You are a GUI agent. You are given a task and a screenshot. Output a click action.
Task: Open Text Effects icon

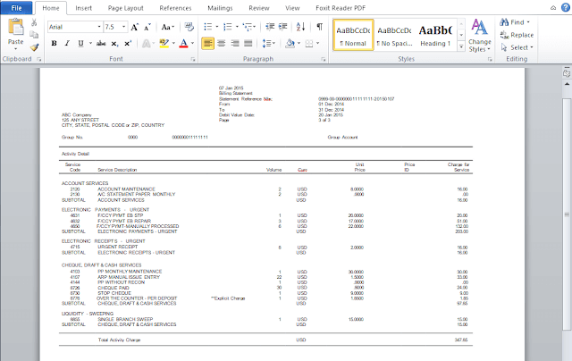pyautogui.click(x=146, y=44)
